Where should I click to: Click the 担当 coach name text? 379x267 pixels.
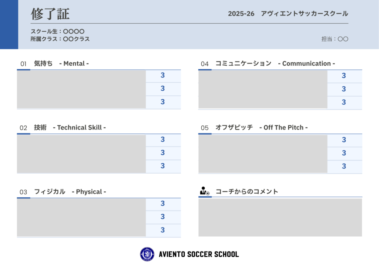[335, 39]
